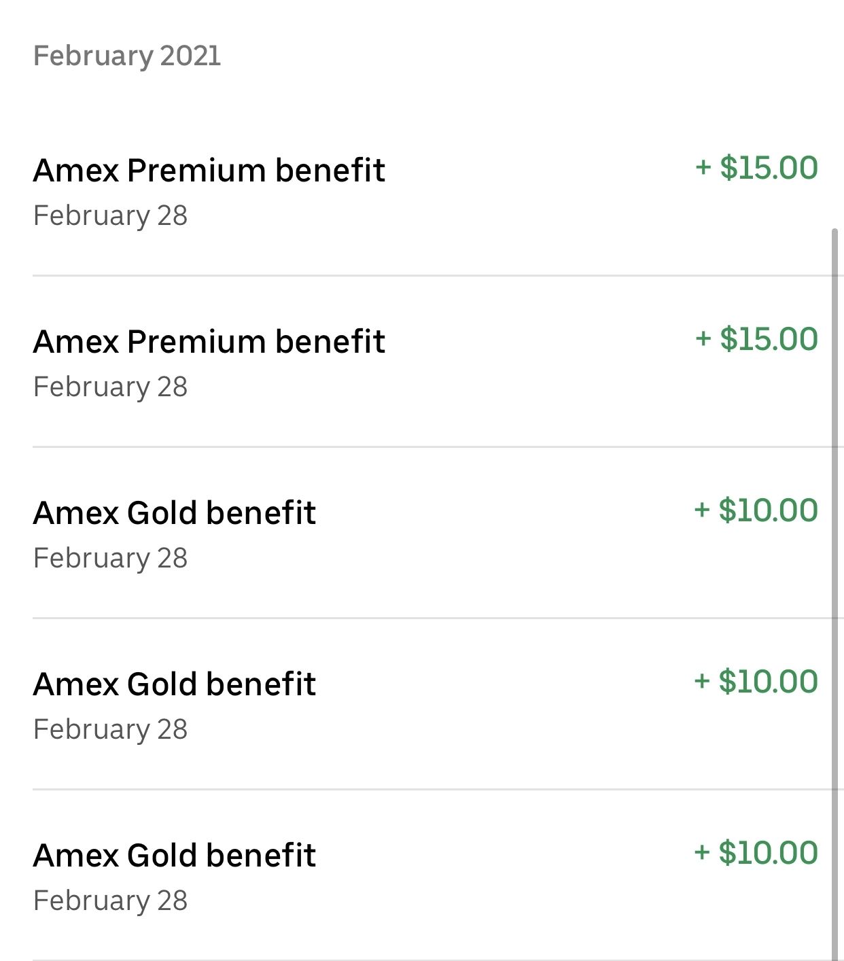Open the first Amex Gold benefit entry

174,513
